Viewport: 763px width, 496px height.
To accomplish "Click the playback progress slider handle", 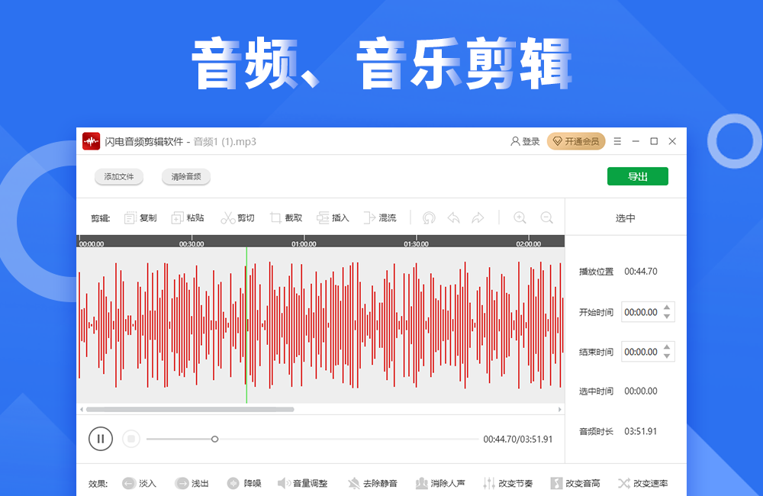I will tap(214, 439).
